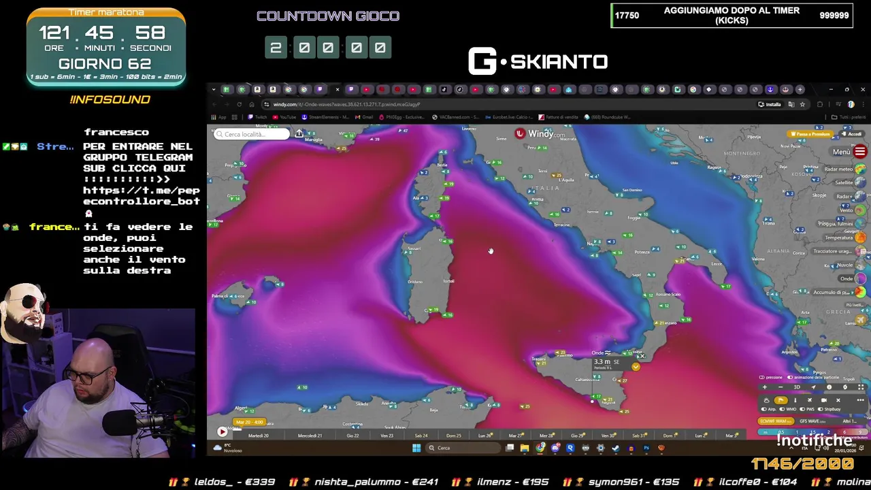This screenshot has height=490, width=871.
Task: Select the wind stations flag POI icon
Action: (781, 400)
